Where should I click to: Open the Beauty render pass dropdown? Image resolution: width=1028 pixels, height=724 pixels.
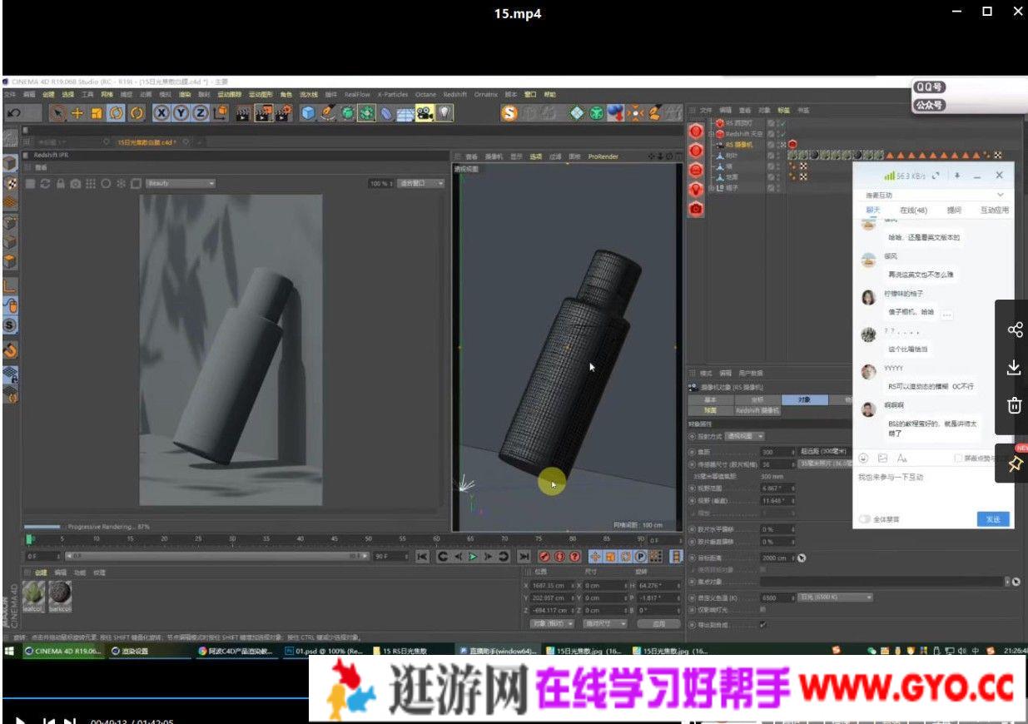[179, 183]
